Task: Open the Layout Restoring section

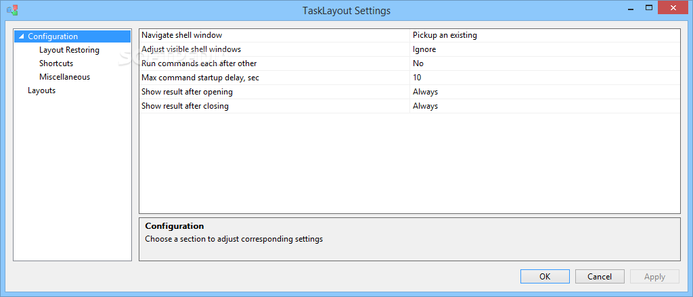Action: tap(69, 50)
